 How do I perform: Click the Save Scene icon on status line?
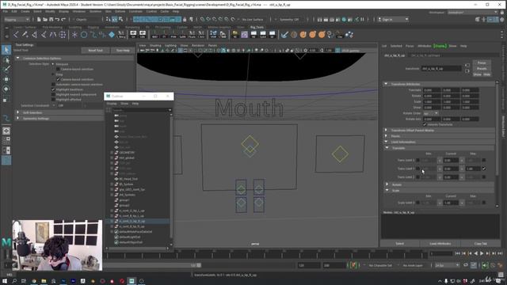pos(51,19)
